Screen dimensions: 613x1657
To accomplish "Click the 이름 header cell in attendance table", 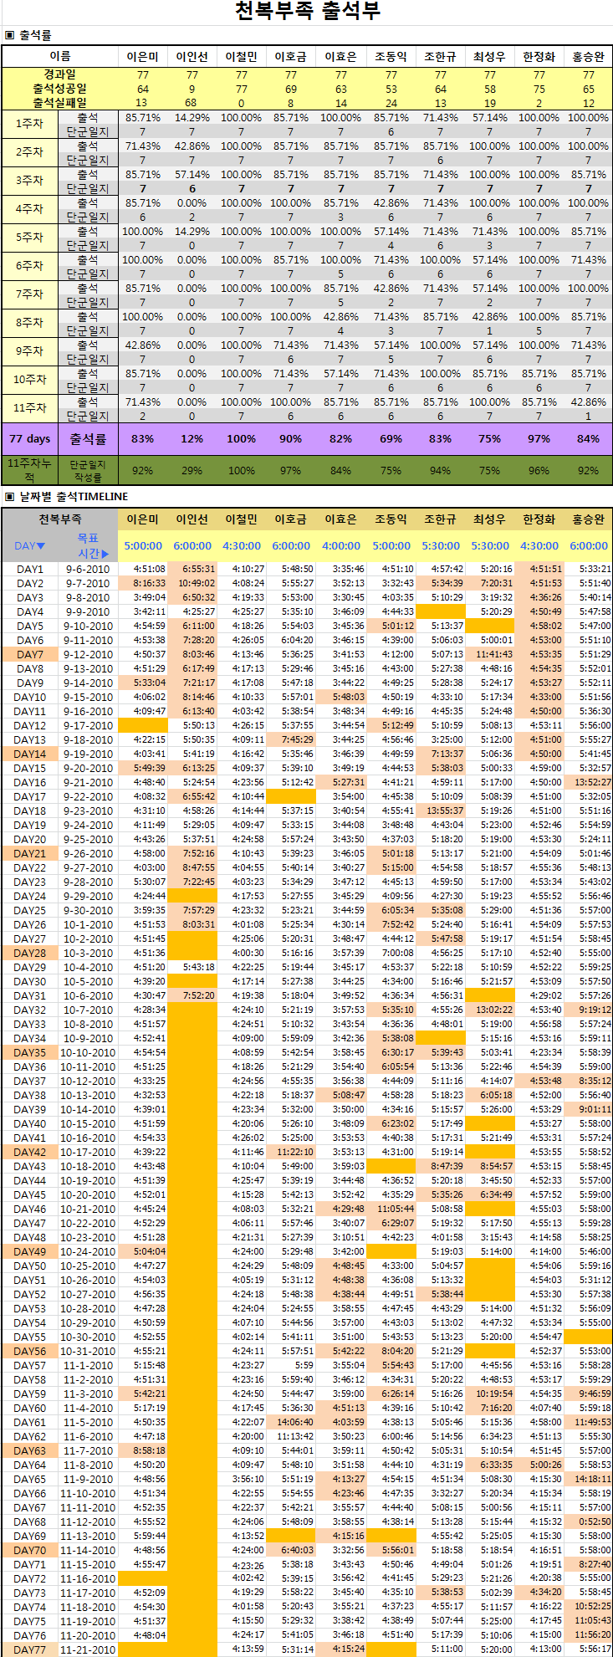I will (59, 57).
